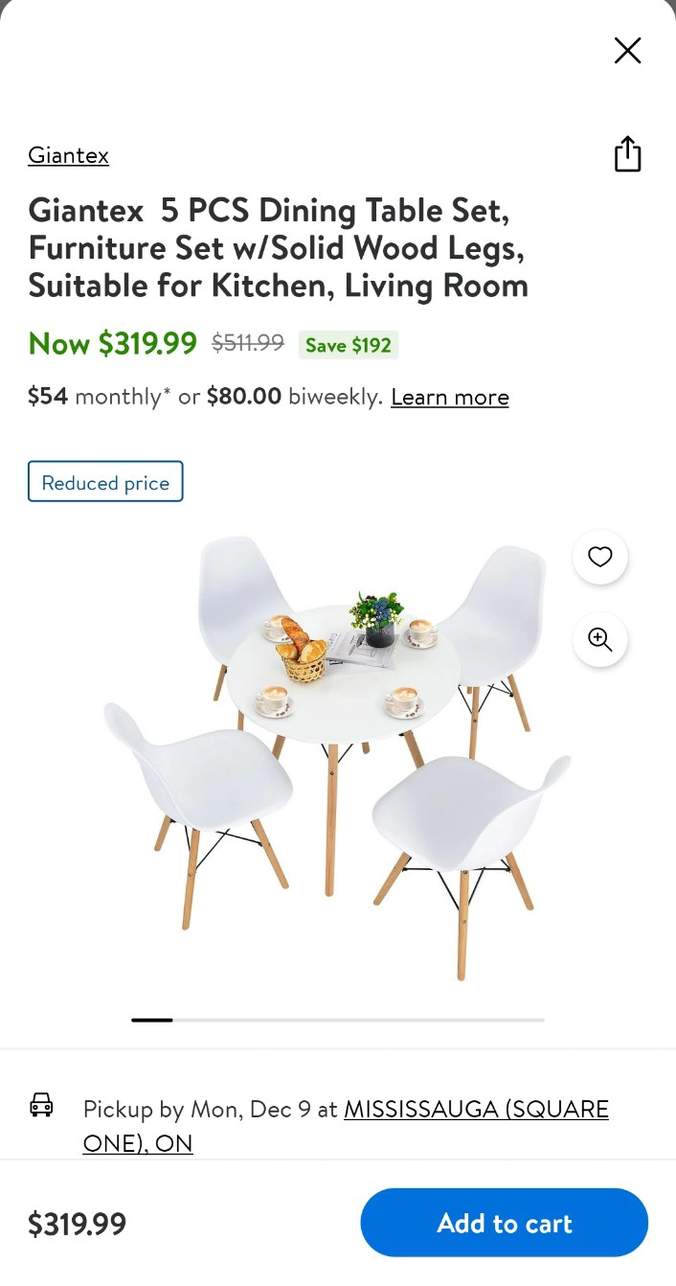This screenshot has height=1286, width=676.
Task: Tap the active segment of image carousel indicator
Action: pyautogui.click(x=152, y=1020)
